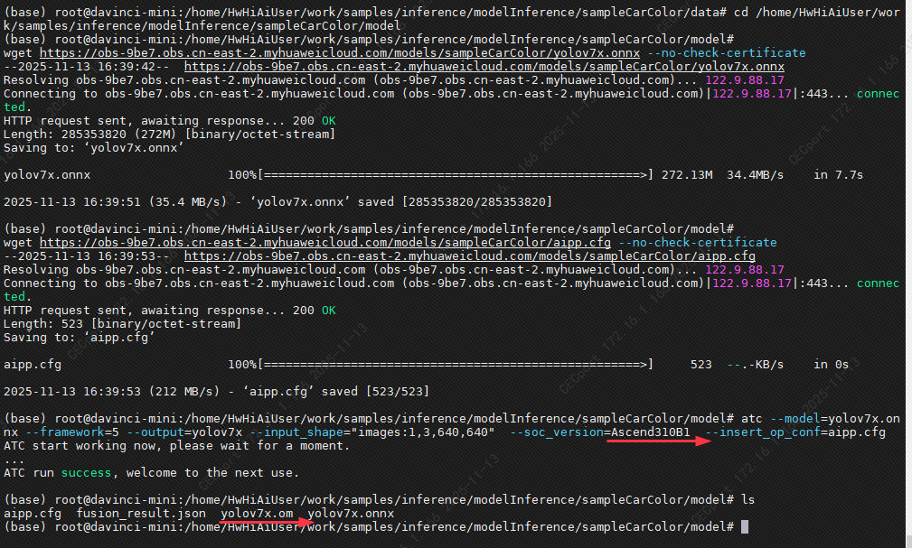Select "fusion_result.json" in the ls output
The height and width of the screenshot is (548, 912).
(141, 513)
